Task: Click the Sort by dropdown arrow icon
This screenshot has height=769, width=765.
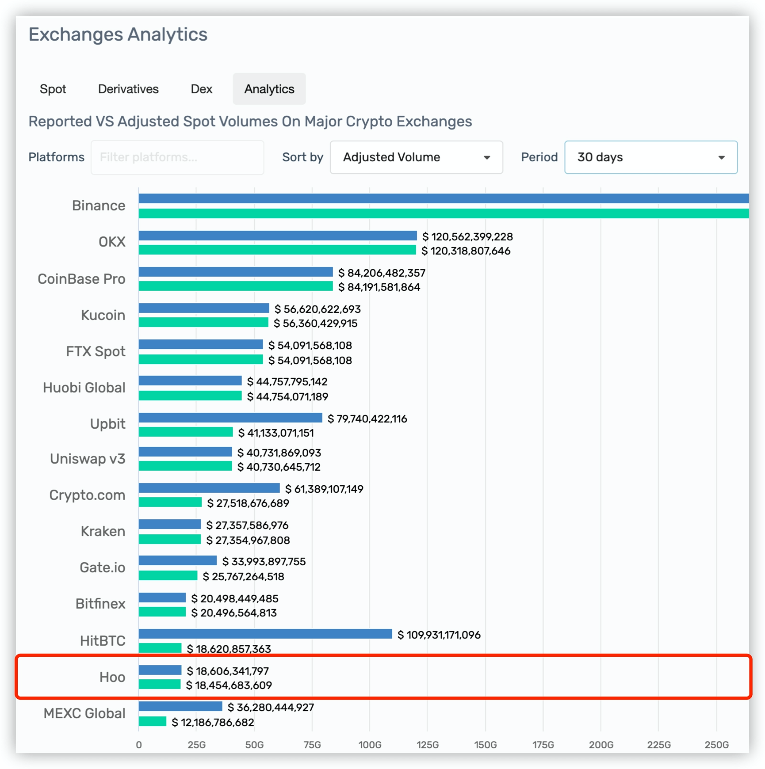Action: tap(487, 158)
